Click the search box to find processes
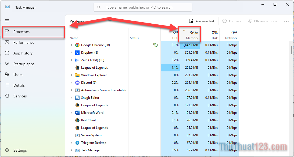294x157 pixels. pos(143,7)
